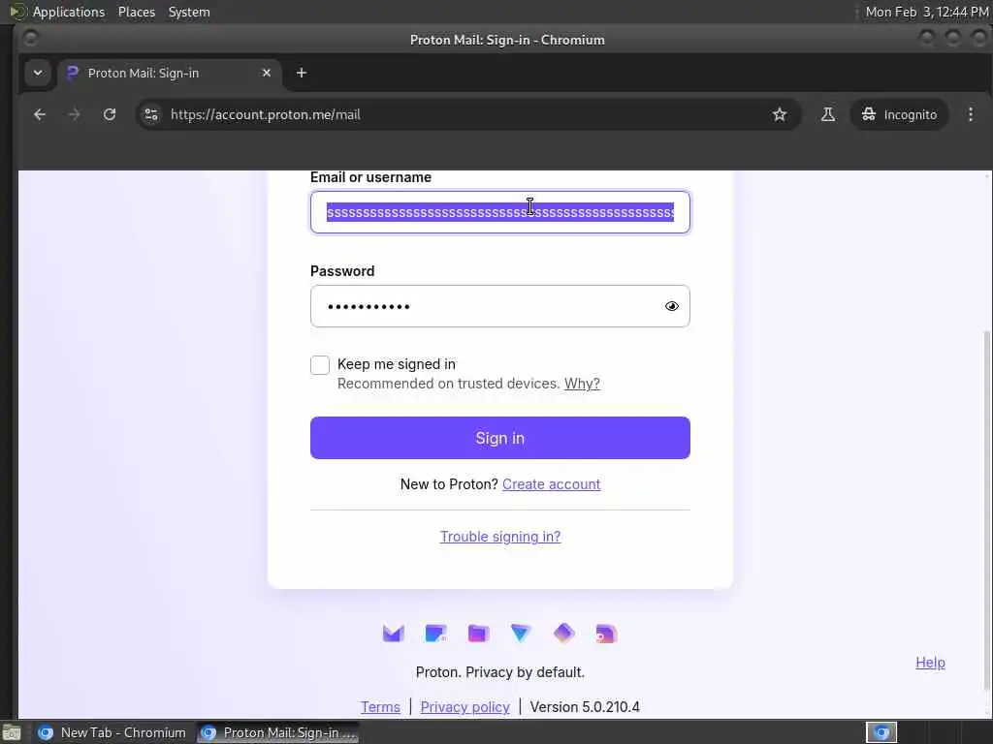The width and height of the screenshot is (993, 744).
Task: Click the page vertical scrollbar
Action: (x=986, y=510)
